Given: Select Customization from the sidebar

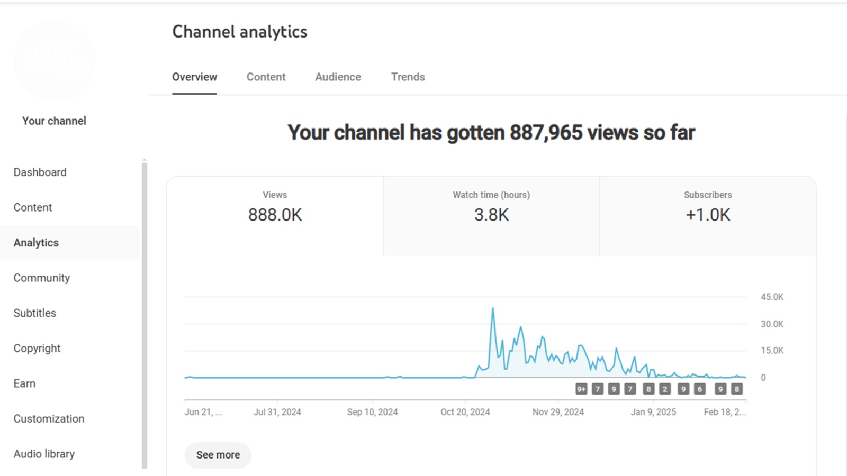Looking at the screenshot, I should point(49,418).
